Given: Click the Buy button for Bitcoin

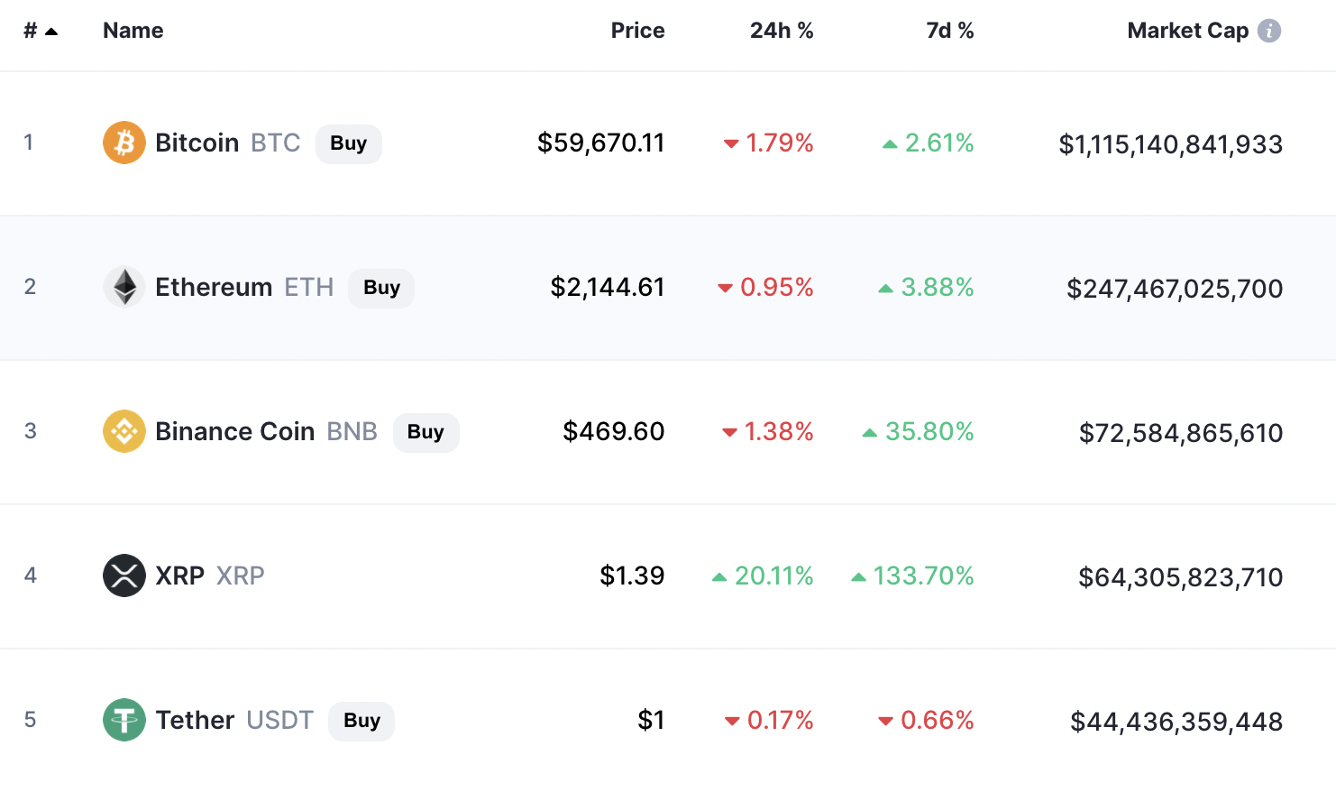Looking at the screenshot, I should [x=349, y=143].
